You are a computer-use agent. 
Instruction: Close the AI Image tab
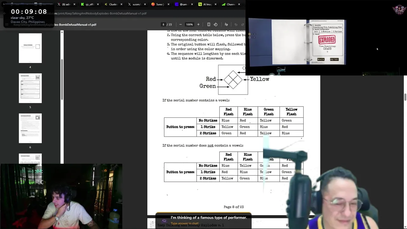[x=215, y=4]
